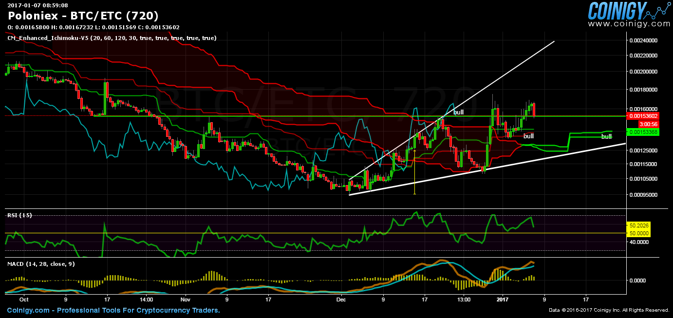Click the 14:00 label on the time axis
673x318 pixels.
147,300
